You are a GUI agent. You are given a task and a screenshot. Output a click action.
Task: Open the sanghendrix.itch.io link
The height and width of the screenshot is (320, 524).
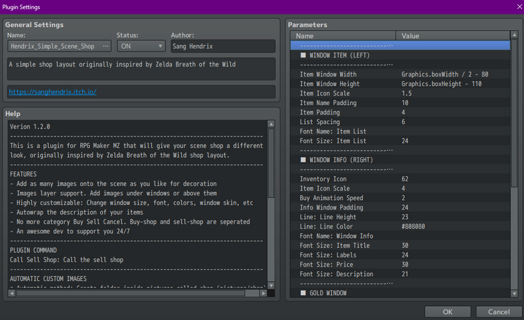[53, 92]
